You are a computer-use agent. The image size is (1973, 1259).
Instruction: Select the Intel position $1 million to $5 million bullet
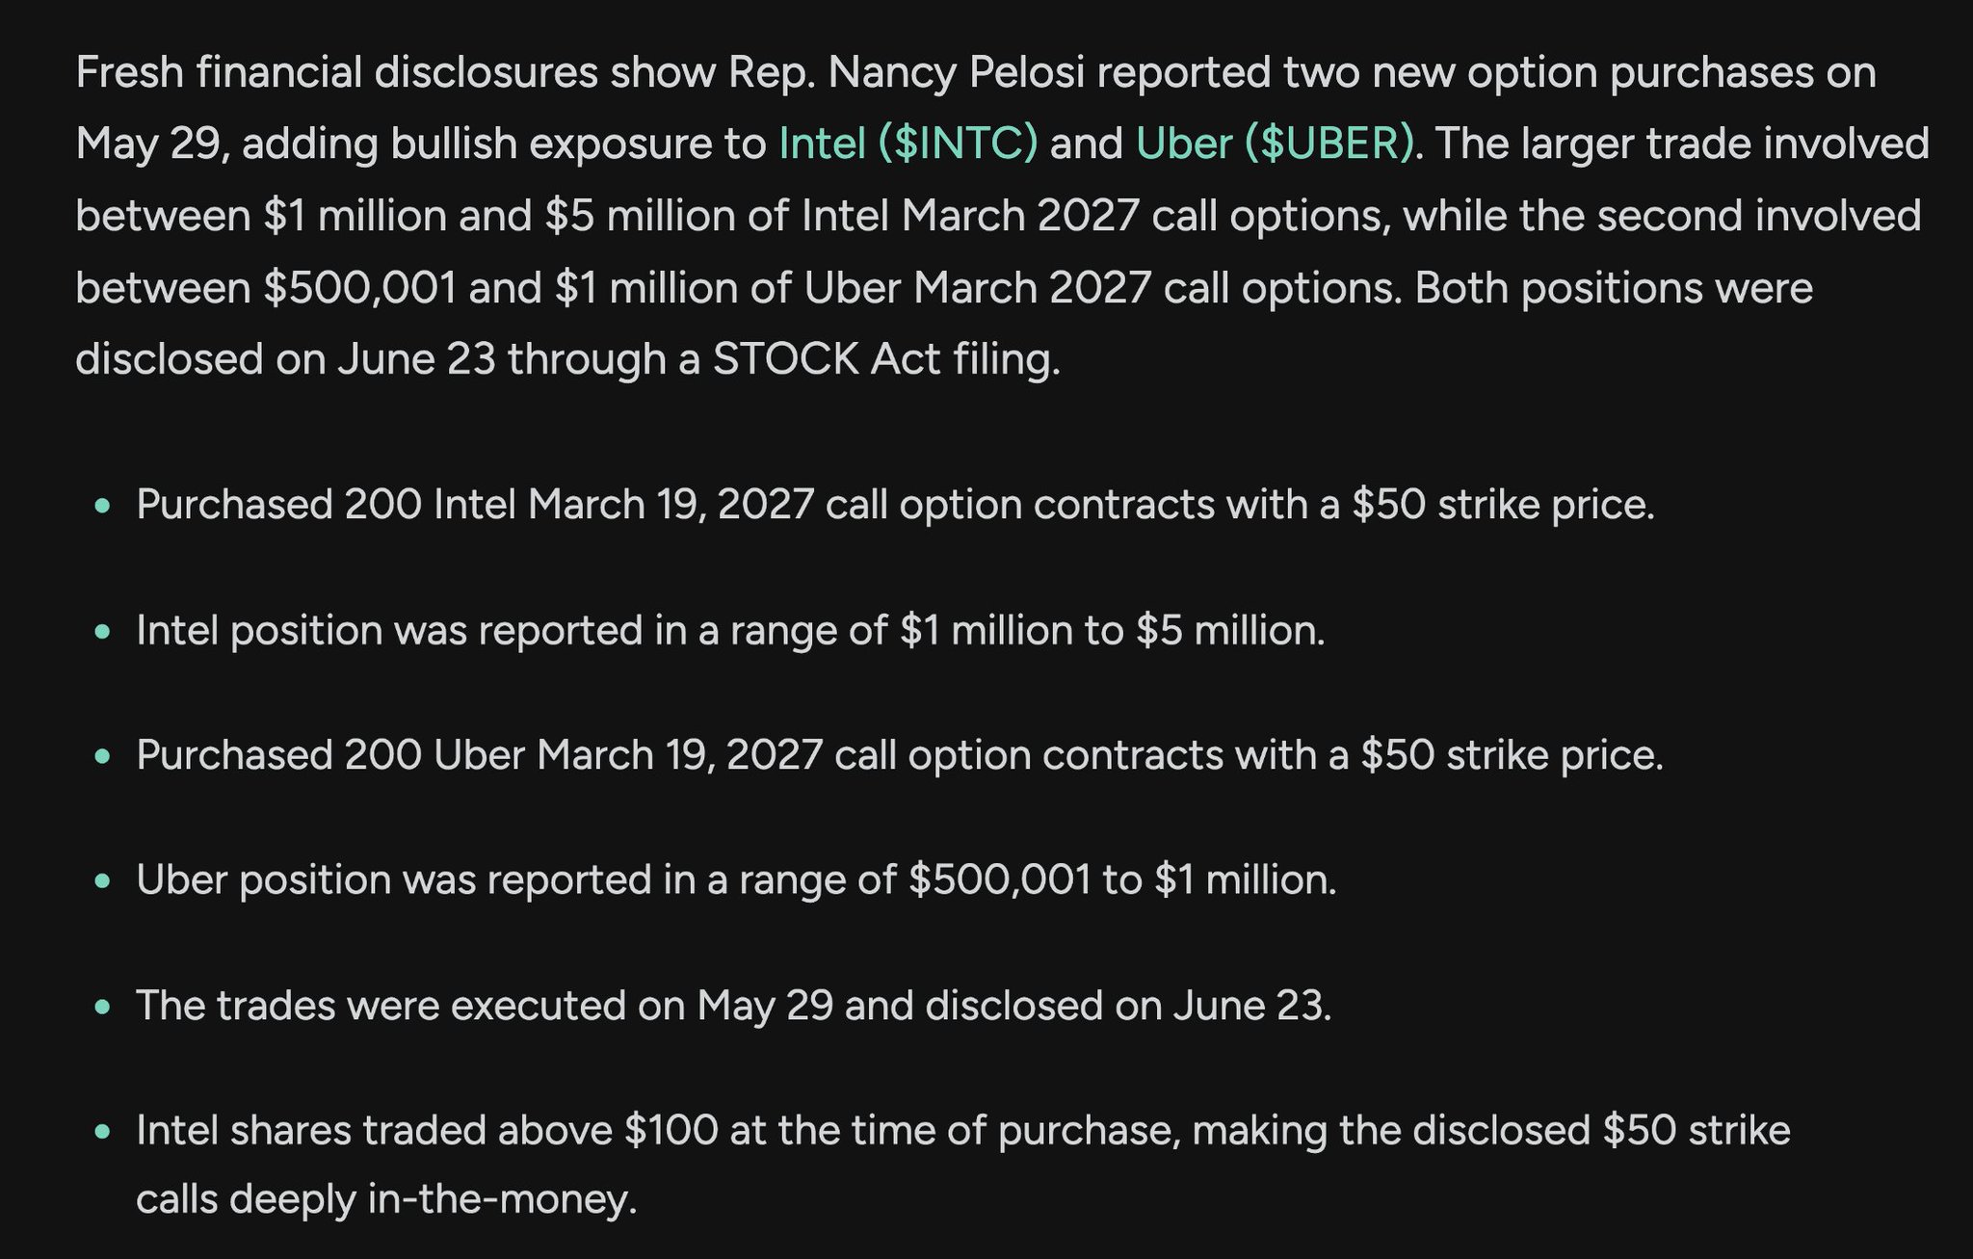pos(730,630)
